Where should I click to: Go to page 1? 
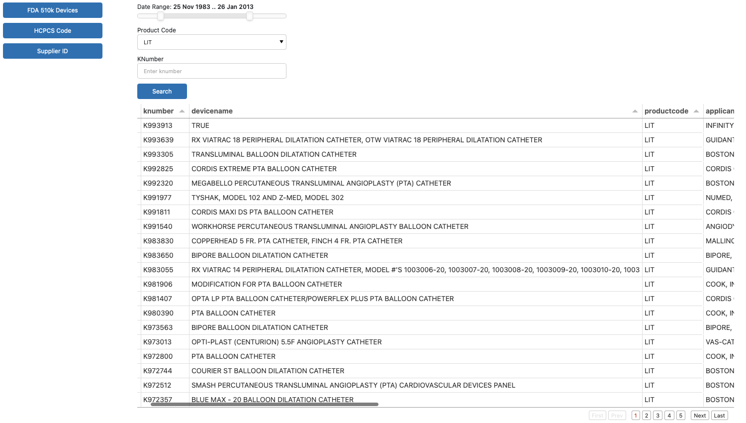click(x=636, y=416)
